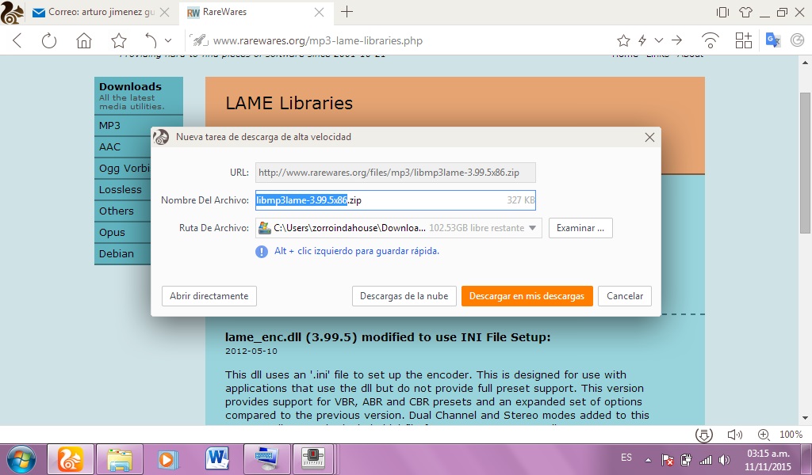Open download manager icon in status bar
The height and width of the screenshot is (475, 812).
(704, 435)
